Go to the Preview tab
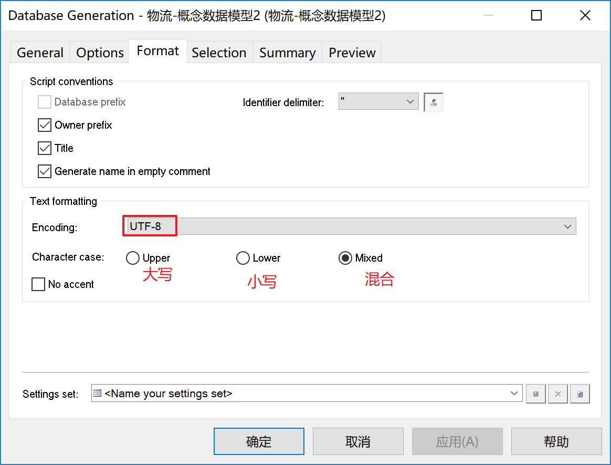This screenshot has height=465, width=611. click(x=352, y=53)
